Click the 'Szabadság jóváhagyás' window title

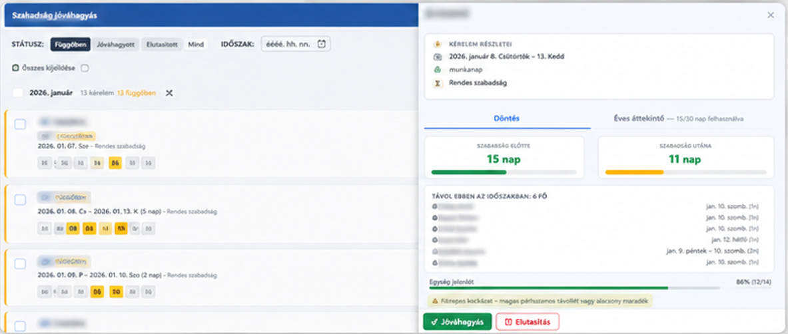[x=55, y=15]
